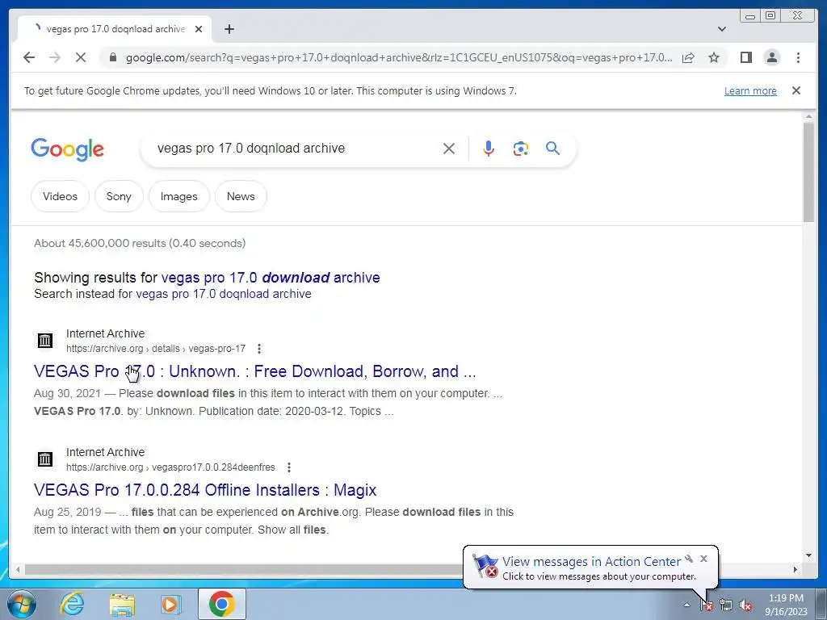Click Chrome icon in taskbar
Image resolution: width=827 pixels, height=620 pixels.
tap(221, 604)
